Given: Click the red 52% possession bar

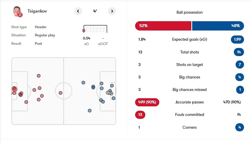Looking at the screenshot, I should (x=163, y=26).
